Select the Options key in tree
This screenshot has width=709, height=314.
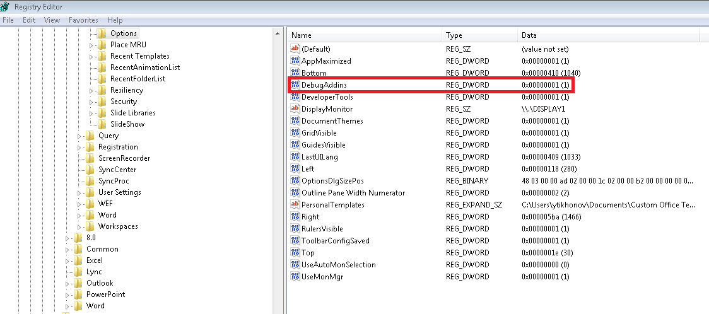click(123, 33)
